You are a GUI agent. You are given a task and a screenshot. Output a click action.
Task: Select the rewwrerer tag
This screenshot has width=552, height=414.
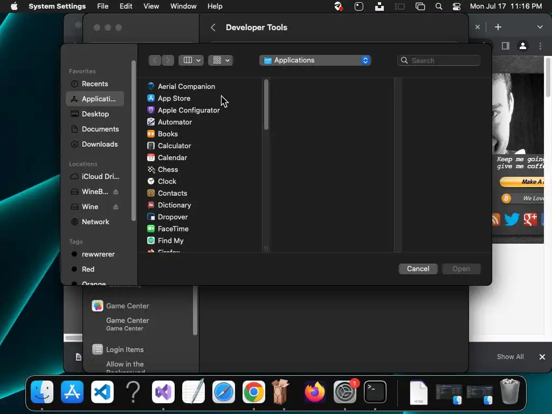point(95,254)
